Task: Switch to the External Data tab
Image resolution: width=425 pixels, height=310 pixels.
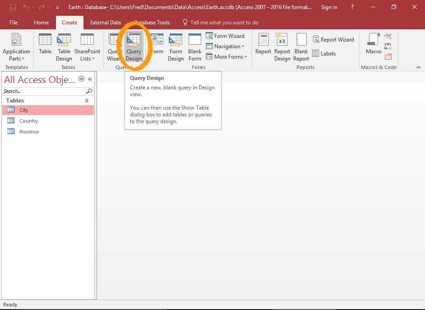Action: point(106,23)
